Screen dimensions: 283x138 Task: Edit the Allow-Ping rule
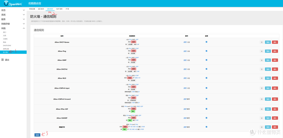[268, 51]
